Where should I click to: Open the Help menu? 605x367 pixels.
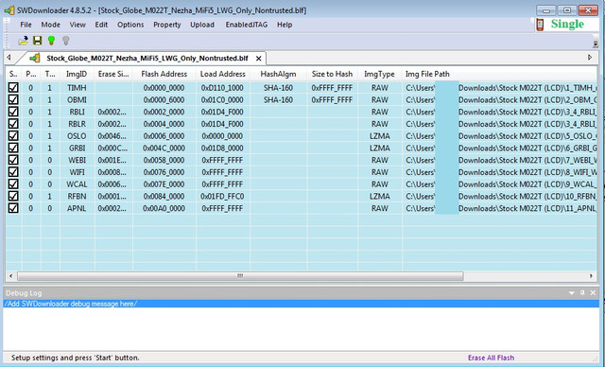(x=285, y=25)
